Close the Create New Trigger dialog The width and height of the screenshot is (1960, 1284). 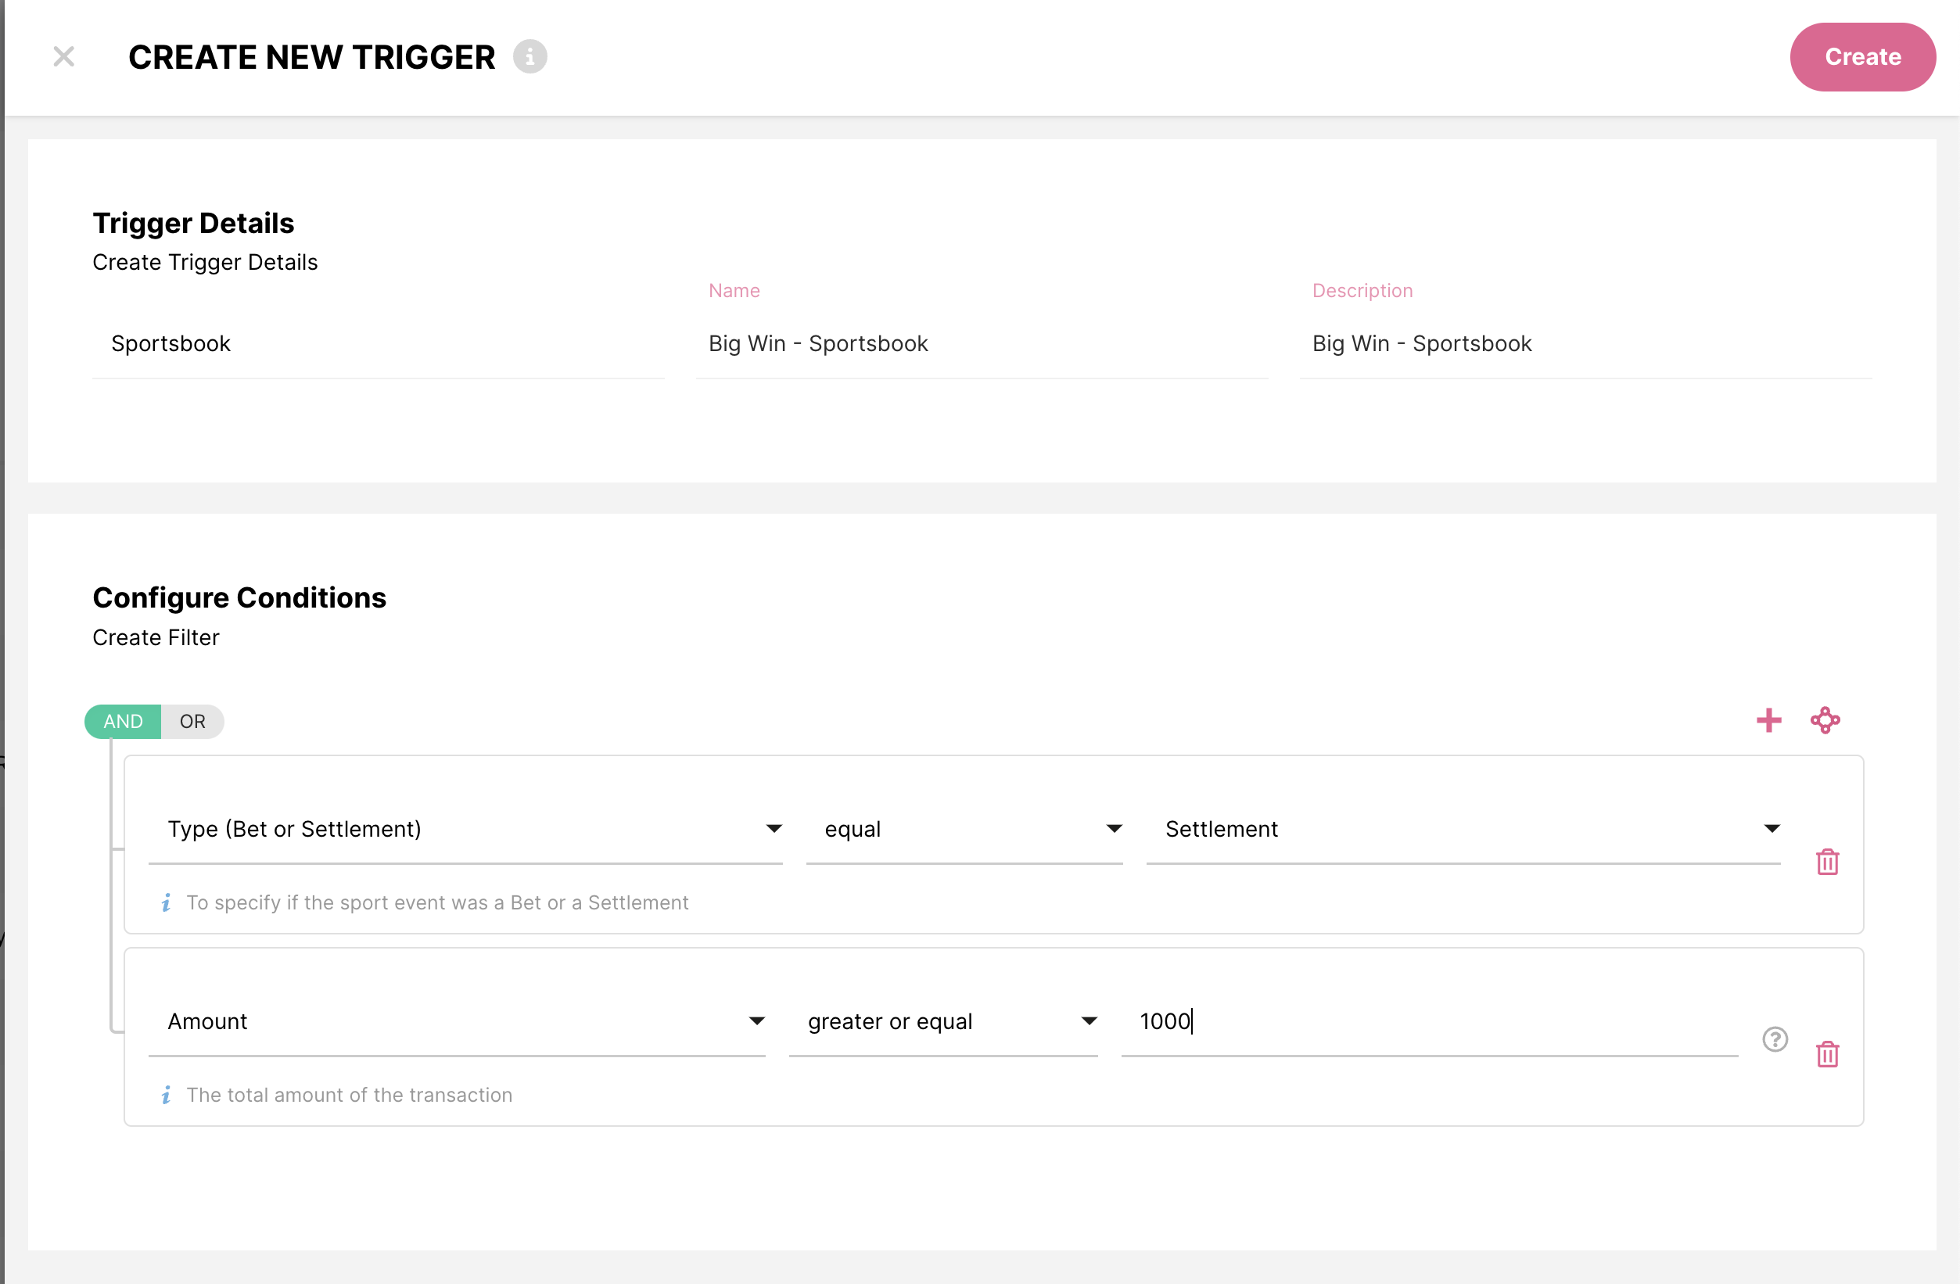click(63, 57)
